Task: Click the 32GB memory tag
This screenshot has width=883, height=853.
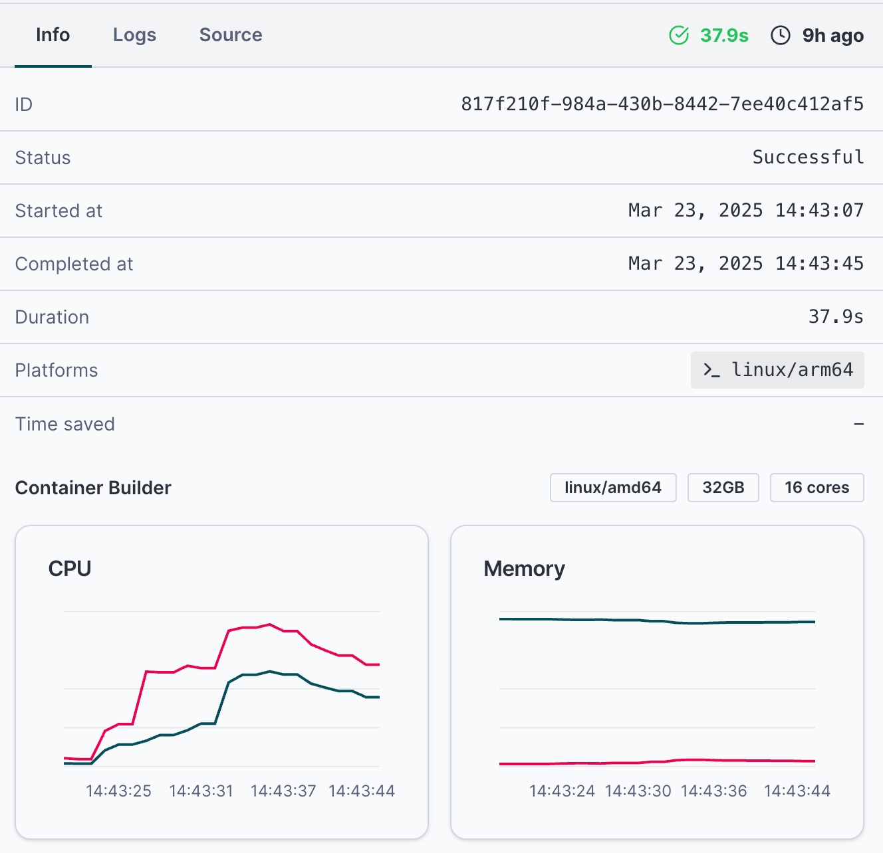Action: (723, 488)
